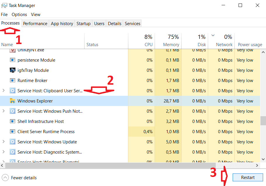Switch to the Performance tab
Screen dimensions: 266x186
pyautogui.click(x=35, y=23)
